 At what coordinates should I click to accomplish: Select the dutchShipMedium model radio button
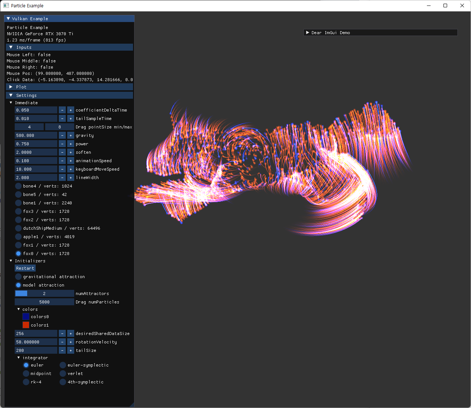[18, 228]
